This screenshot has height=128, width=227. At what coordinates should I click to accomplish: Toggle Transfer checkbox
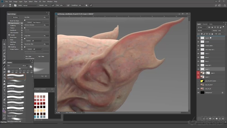pos(9,35)
